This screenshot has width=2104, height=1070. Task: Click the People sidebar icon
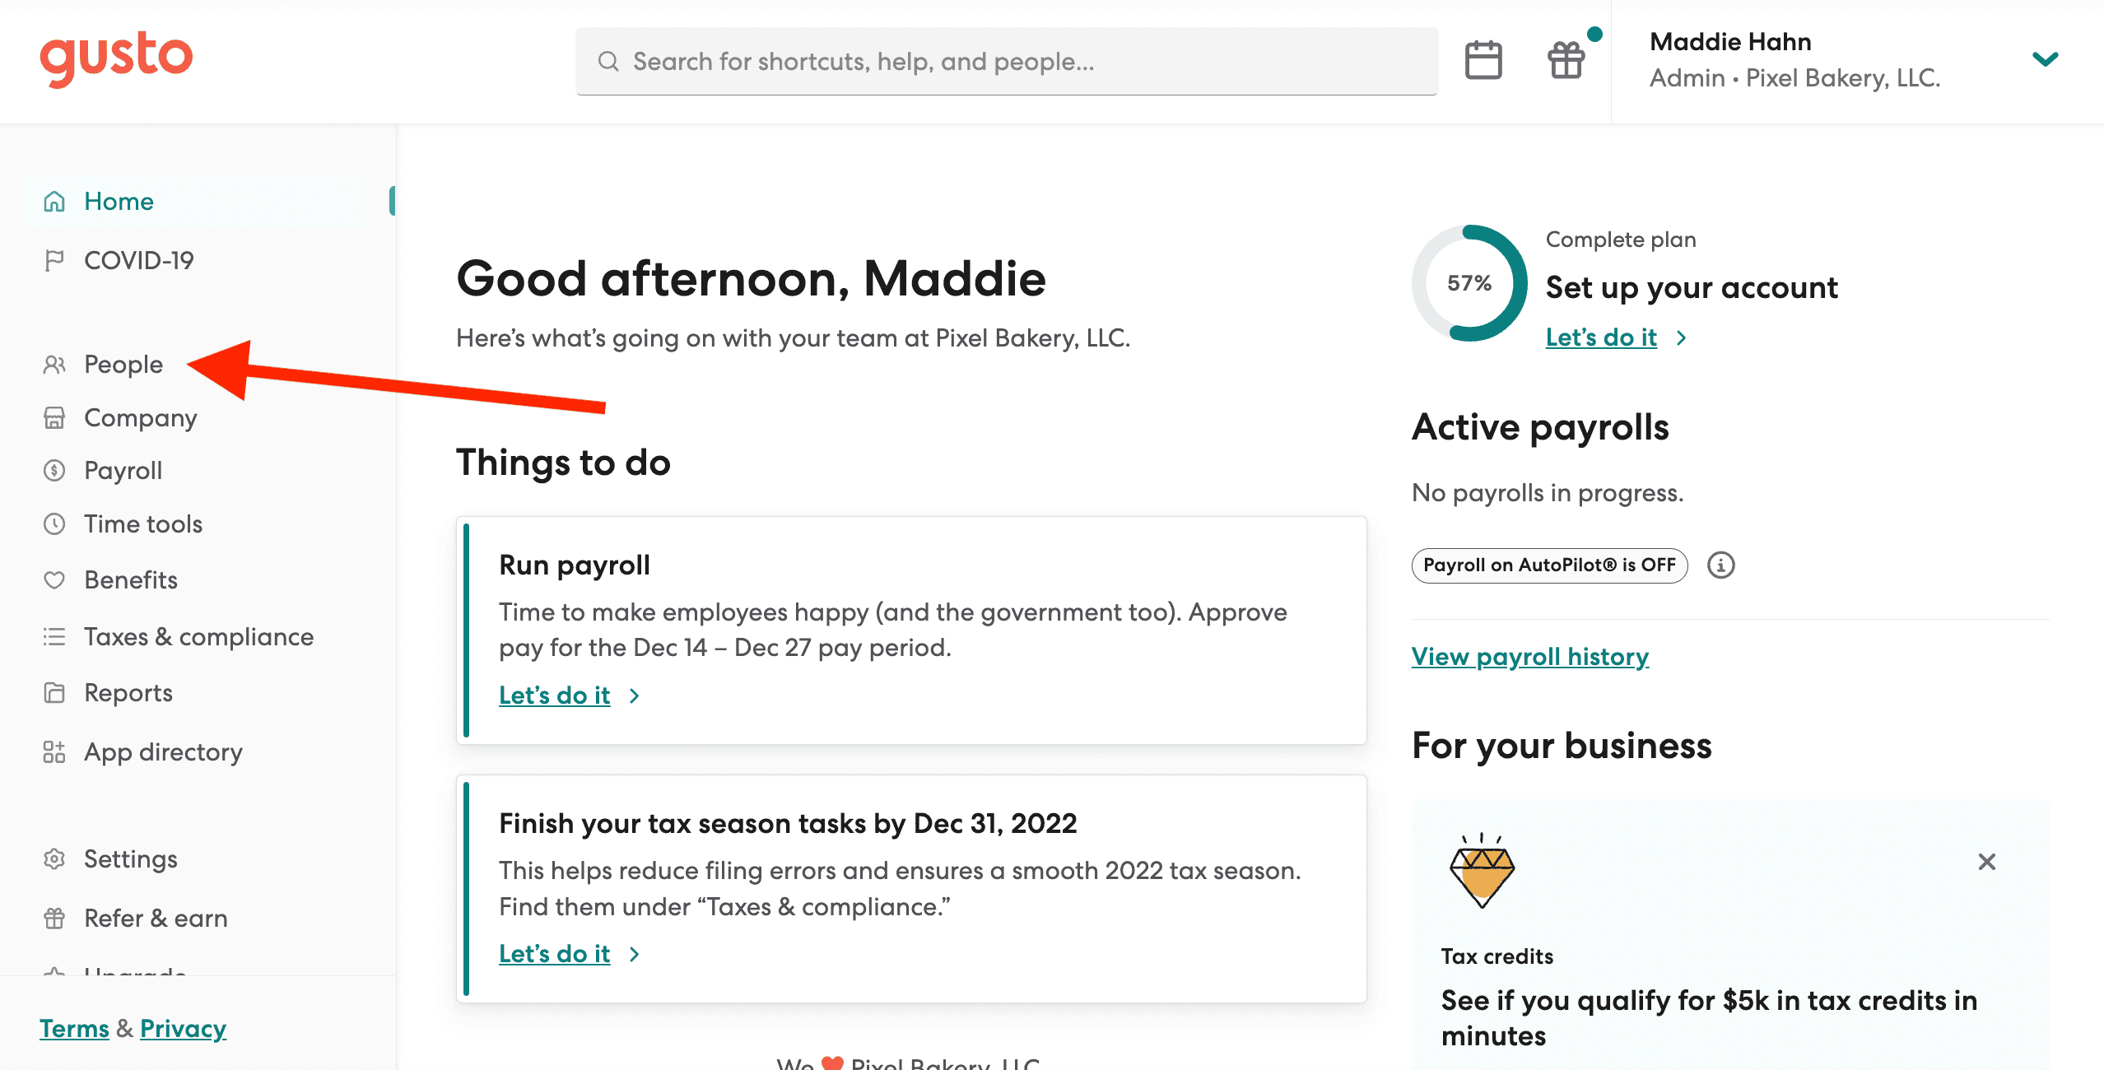click(x=54, y=365)
